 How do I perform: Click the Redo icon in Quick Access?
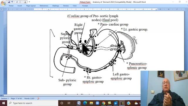tap(17, 2)
